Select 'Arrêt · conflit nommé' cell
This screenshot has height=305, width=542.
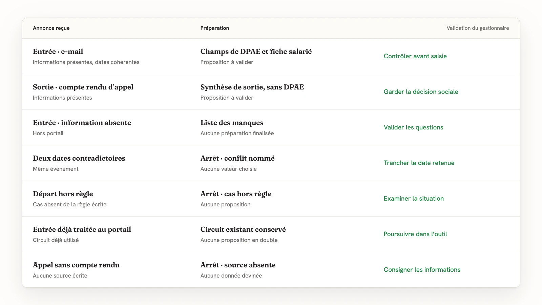click(237, 158)
